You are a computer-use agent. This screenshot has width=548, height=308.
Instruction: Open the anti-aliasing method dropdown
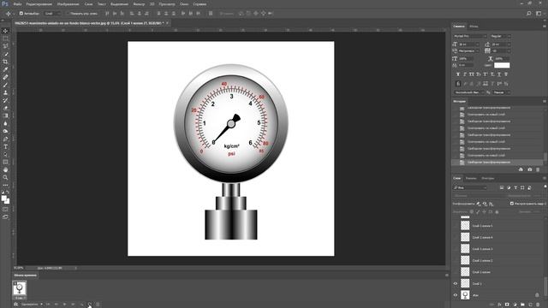click(x=501, y=92)
